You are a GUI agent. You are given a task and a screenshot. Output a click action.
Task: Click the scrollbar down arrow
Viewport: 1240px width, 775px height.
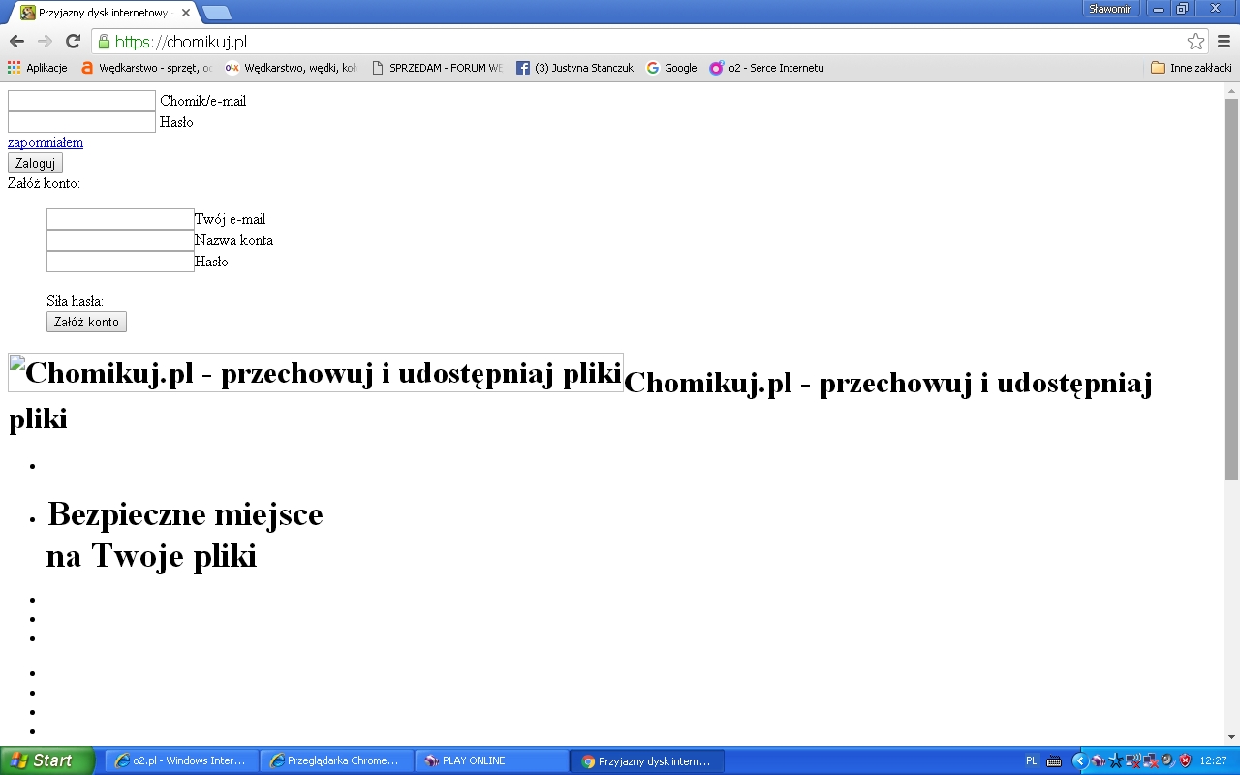(x=1231, y=737)
